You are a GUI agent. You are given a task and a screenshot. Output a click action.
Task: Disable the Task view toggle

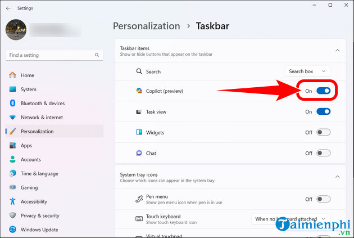[x=323, y=112]
